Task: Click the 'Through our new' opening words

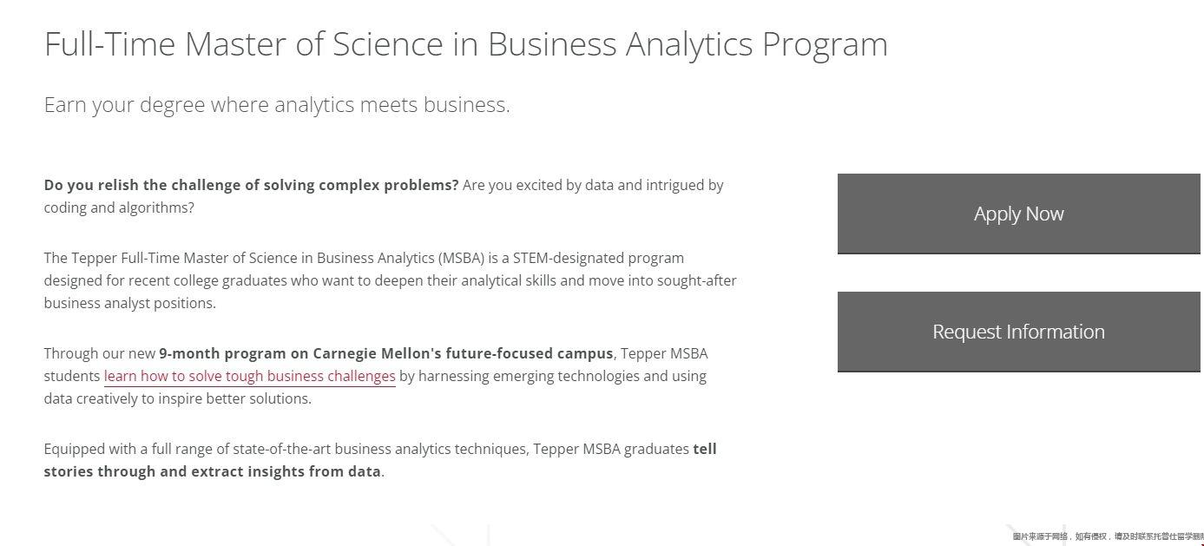Action: click(x=100, y=353)
